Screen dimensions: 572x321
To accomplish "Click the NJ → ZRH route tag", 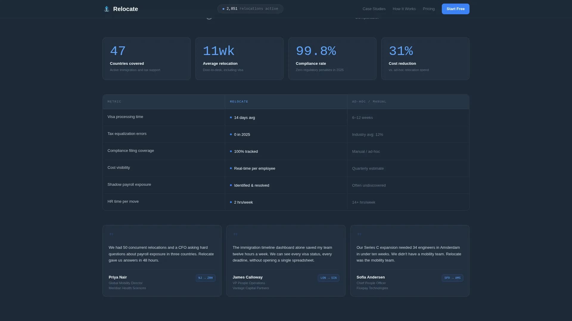I will click(x=206, y=278).
